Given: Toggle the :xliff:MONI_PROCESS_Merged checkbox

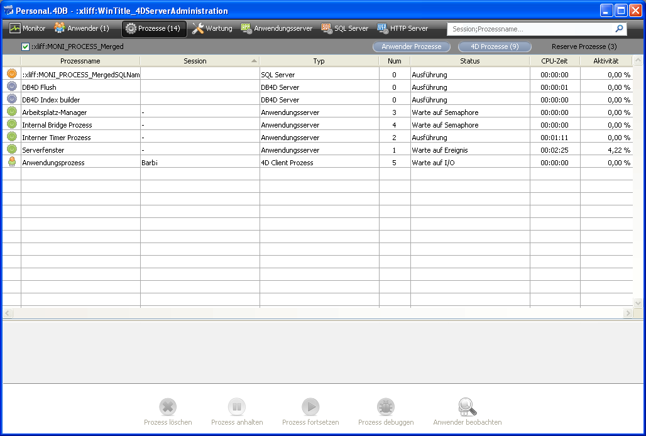Looking at the screenshot, I should click(26, 46).
